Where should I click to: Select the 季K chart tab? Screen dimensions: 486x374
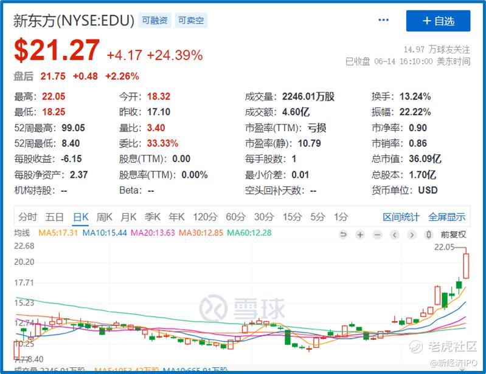tap(153, 217)
